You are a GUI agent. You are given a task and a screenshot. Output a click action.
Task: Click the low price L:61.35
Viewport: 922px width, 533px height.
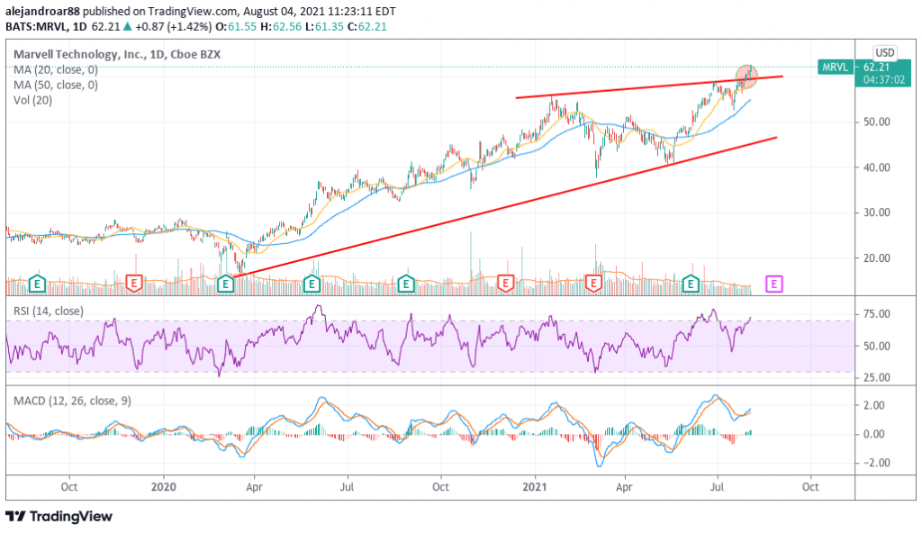click(323, 26)
